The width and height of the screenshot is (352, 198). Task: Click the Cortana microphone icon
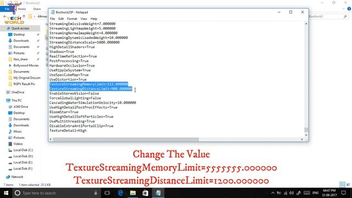(x=96, y=193)
